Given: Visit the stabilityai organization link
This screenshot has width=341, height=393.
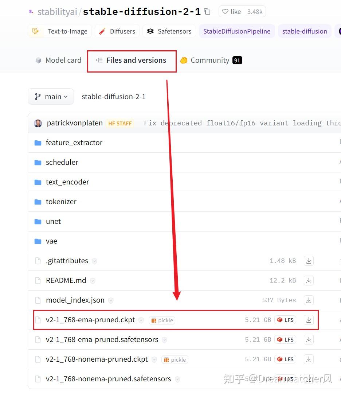Looking at the screenshot, I should 57,11.
